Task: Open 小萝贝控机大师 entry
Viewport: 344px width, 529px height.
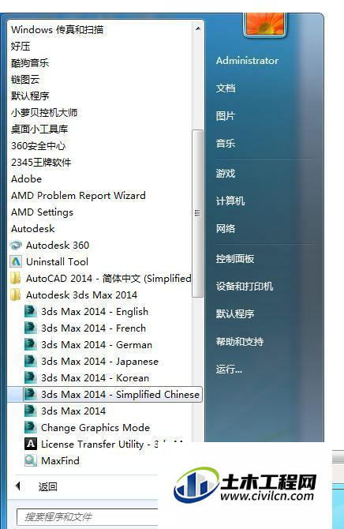Action: click(x=44, y=112)
